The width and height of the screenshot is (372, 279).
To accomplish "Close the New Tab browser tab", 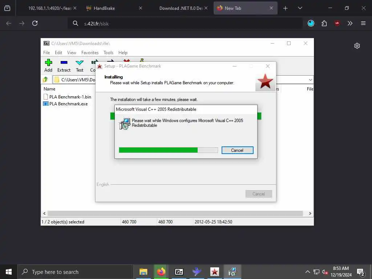I will (x=271, y=8).
